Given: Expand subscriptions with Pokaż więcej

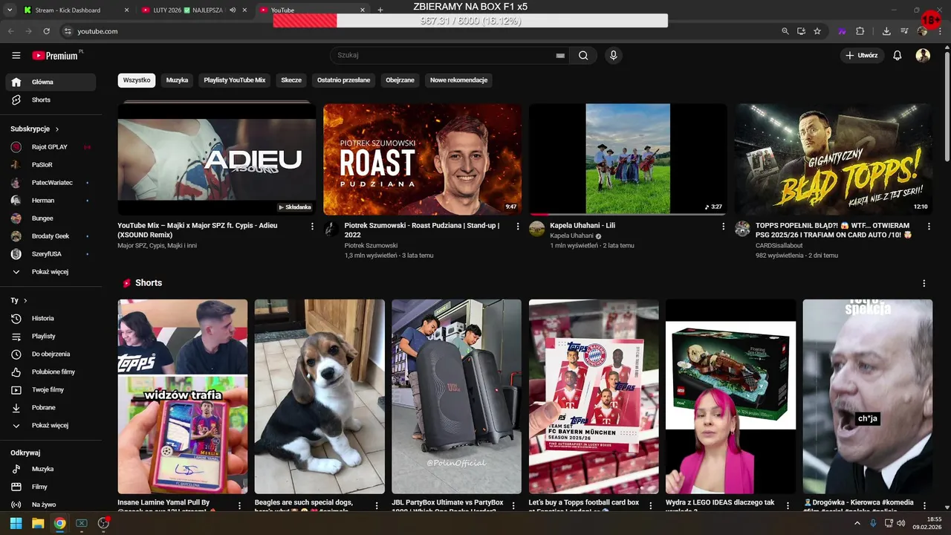Looking at the screenshot, I should tap(51, 272).
